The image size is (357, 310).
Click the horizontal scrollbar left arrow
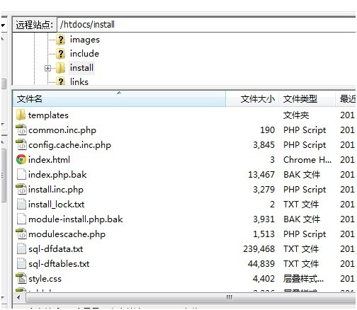coord(18,297)
